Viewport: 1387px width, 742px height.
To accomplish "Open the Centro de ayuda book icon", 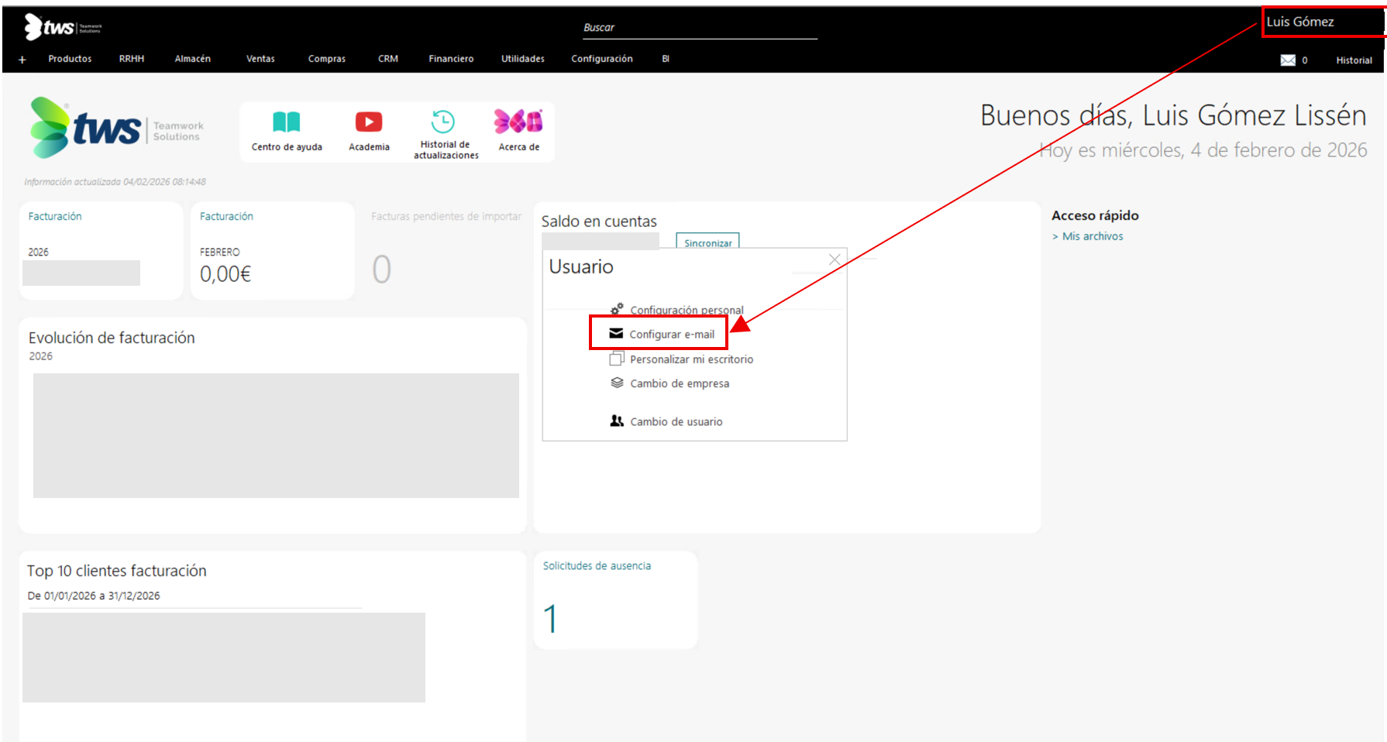I will tap(286, 122).
